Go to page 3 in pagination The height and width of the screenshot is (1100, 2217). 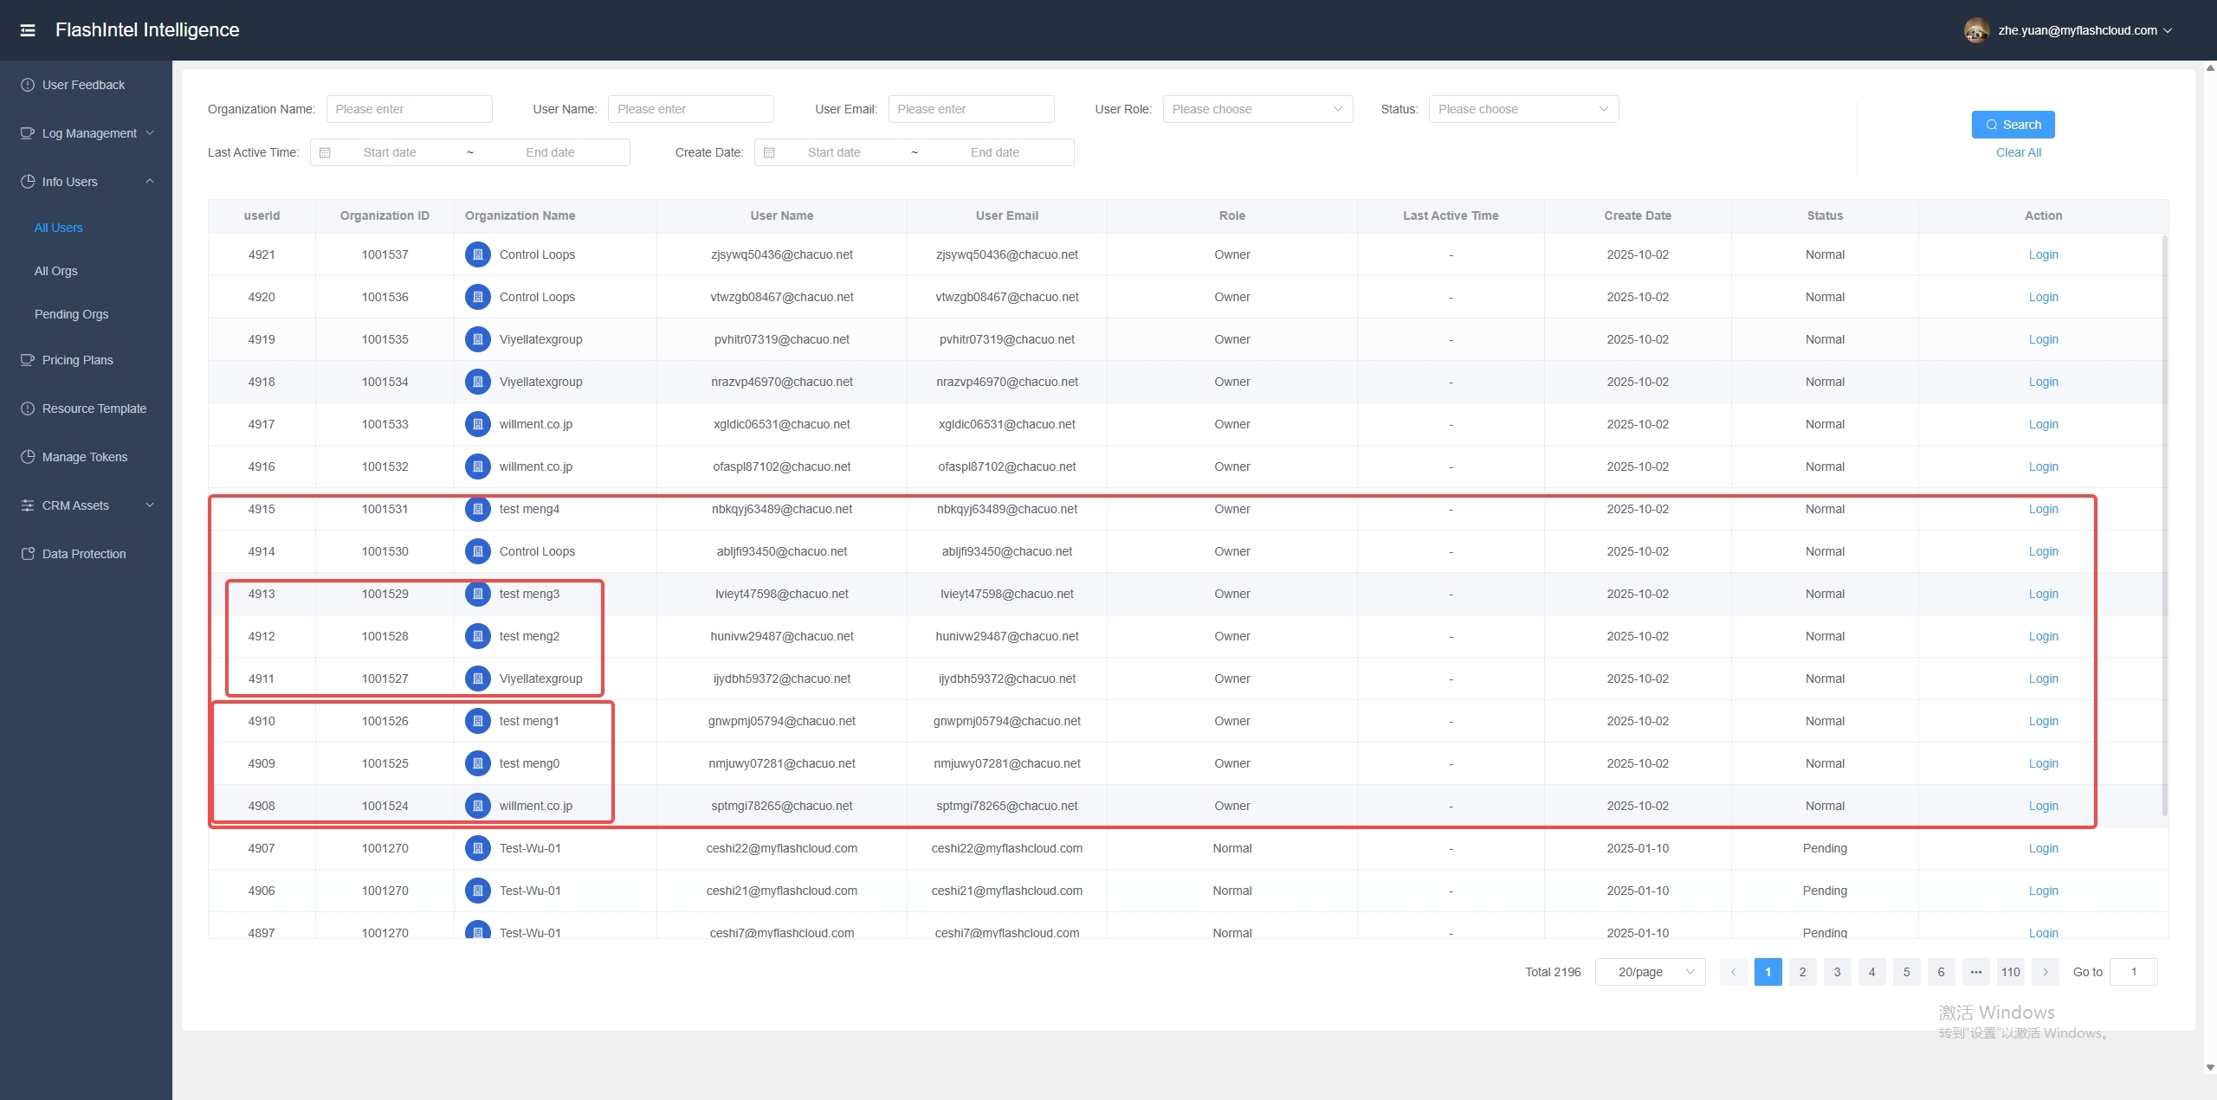1837,972
